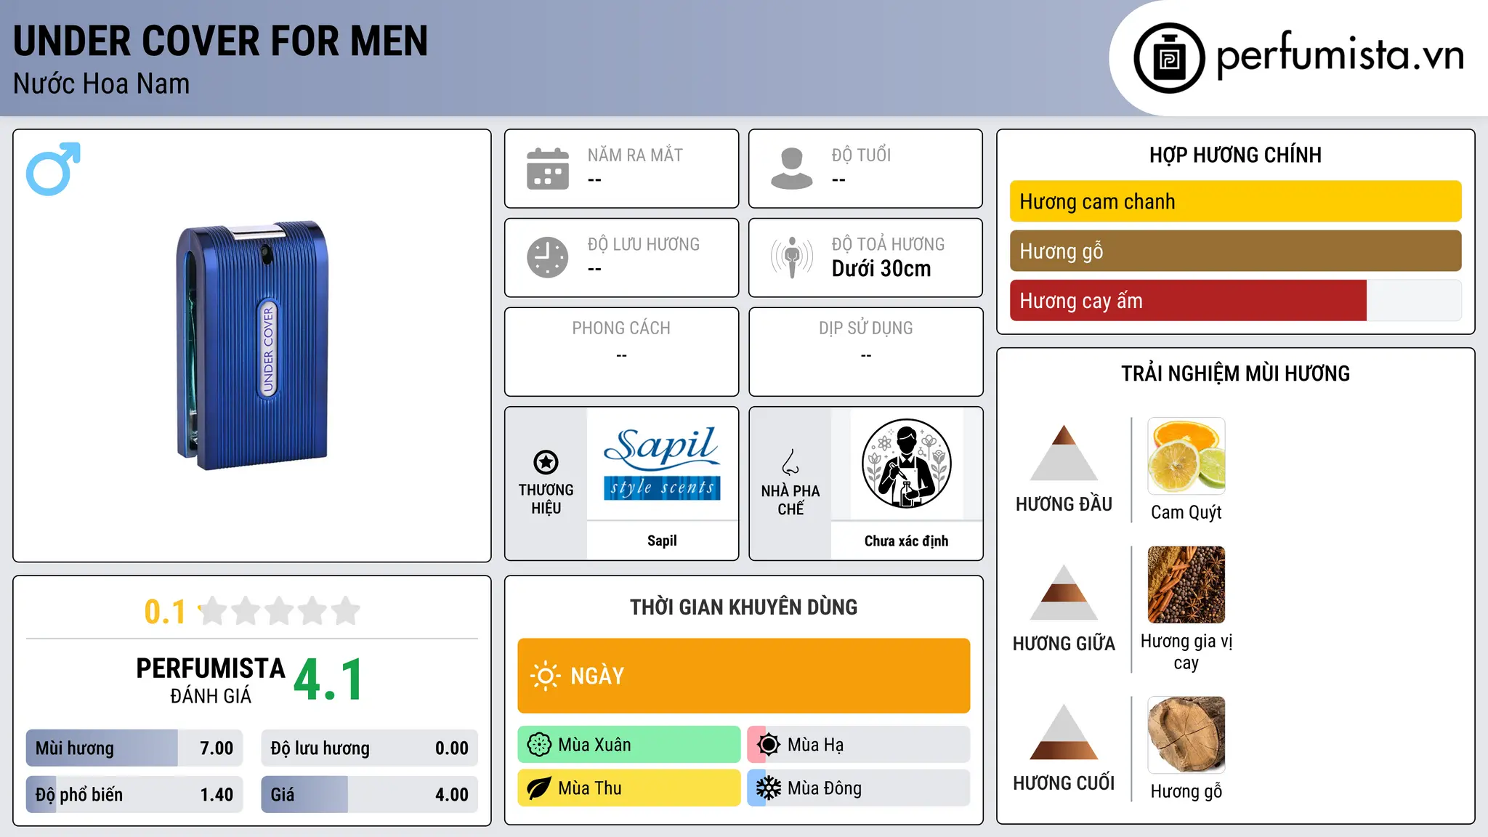Image resolution: width=1488 pixels, height=837 pixels.
Task: Click the snowflake icon beside Mùa Đông
Action: tap(769, 788)
